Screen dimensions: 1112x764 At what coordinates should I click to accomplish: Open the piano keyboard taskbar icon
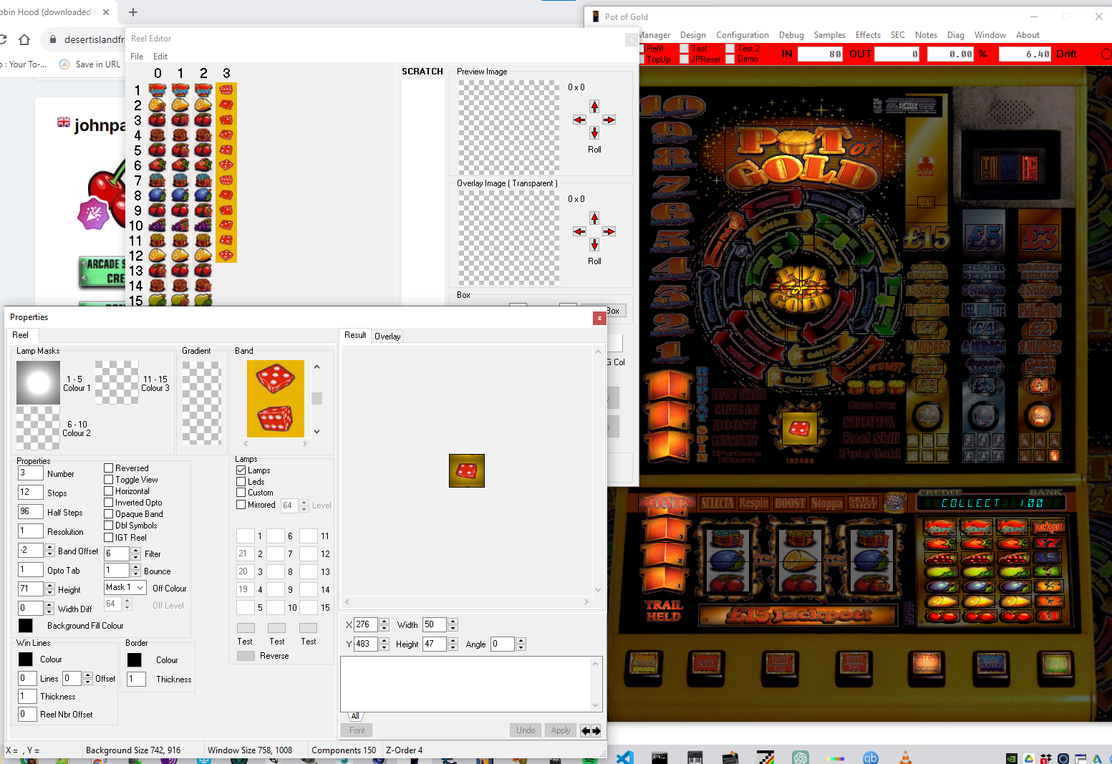(x=695, y=758)
